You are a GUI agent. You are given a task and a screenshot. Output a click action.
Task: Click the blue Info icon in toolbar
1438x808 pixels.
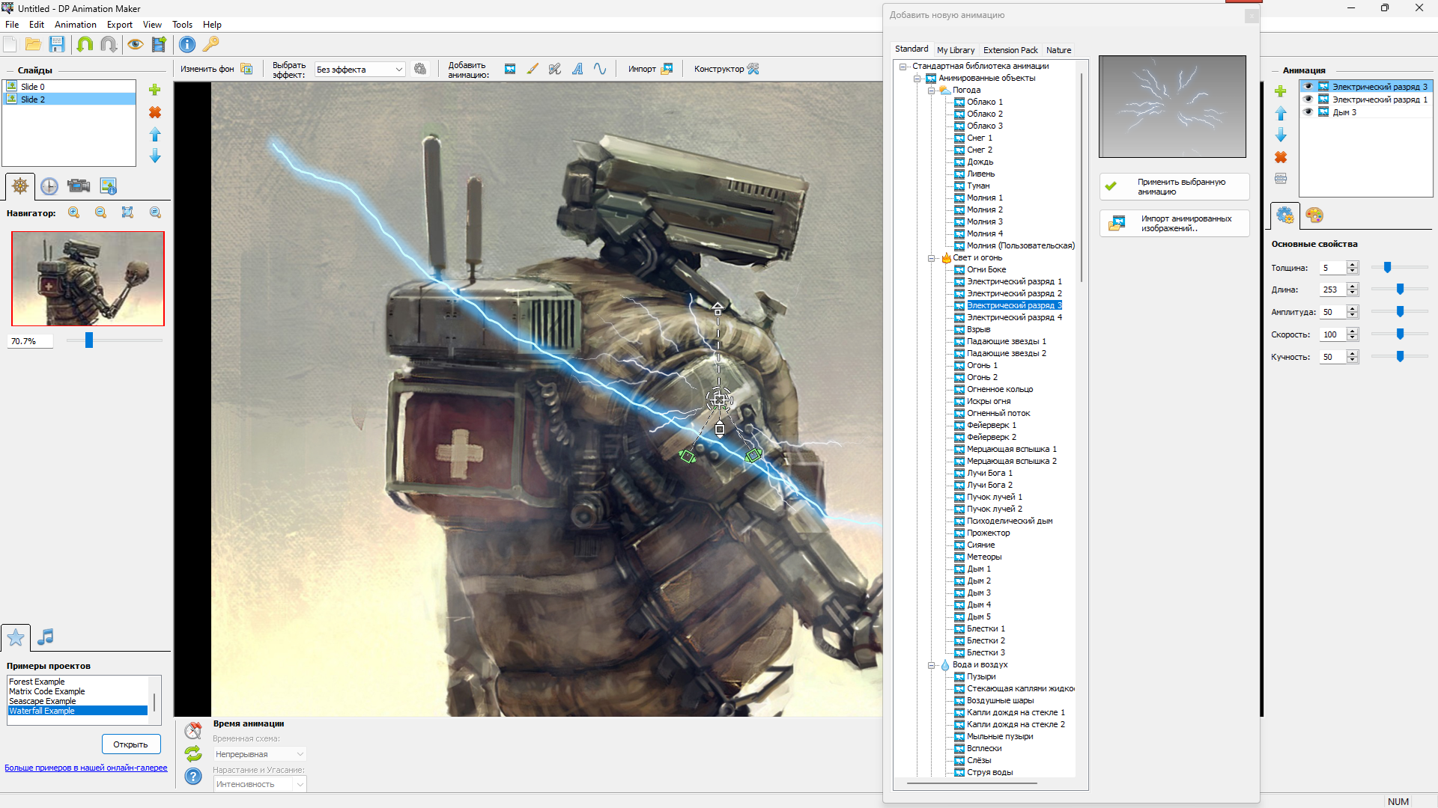(x=187, y=45)
